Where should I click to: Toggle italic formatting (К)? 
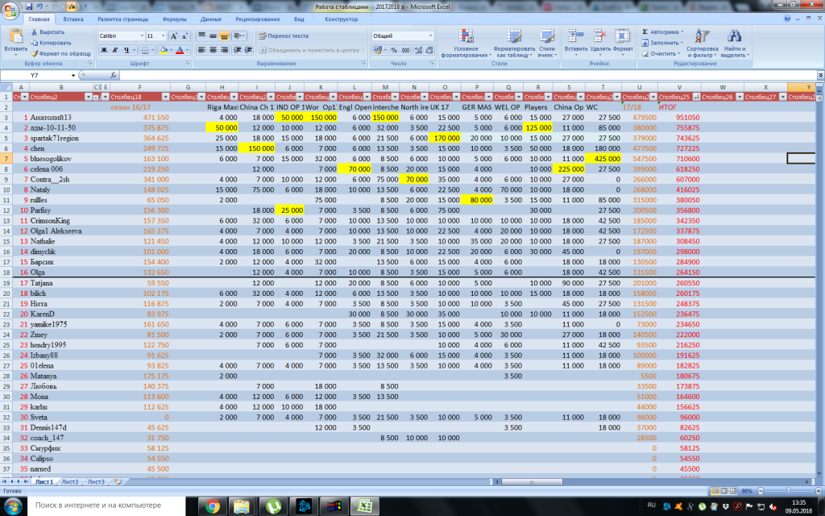pos(115,50)
